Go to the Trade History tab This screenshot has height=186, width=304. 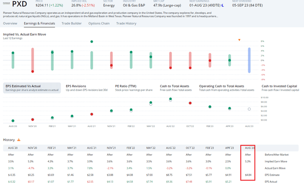[x=126, y=23]
